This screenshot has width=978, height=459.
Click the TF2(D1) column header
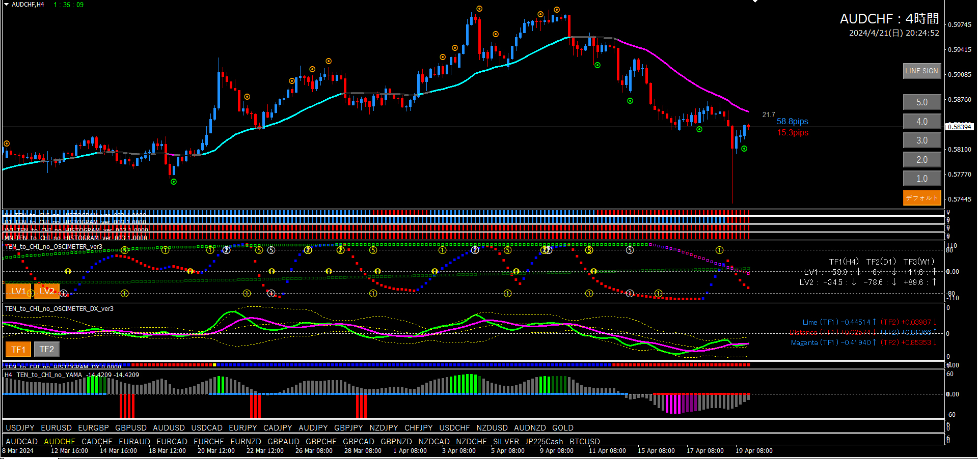click(x=881, y=262)
